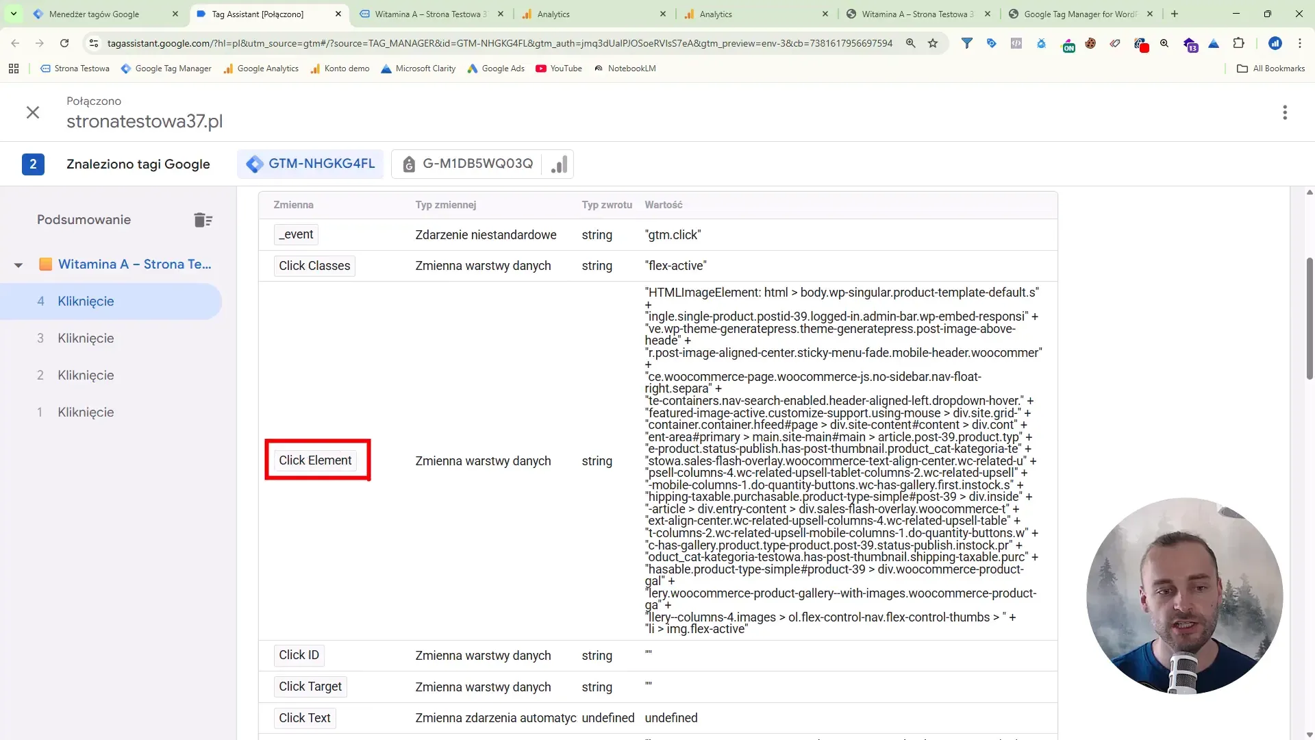
Task: Reload the current page
Action: (64, 43)
